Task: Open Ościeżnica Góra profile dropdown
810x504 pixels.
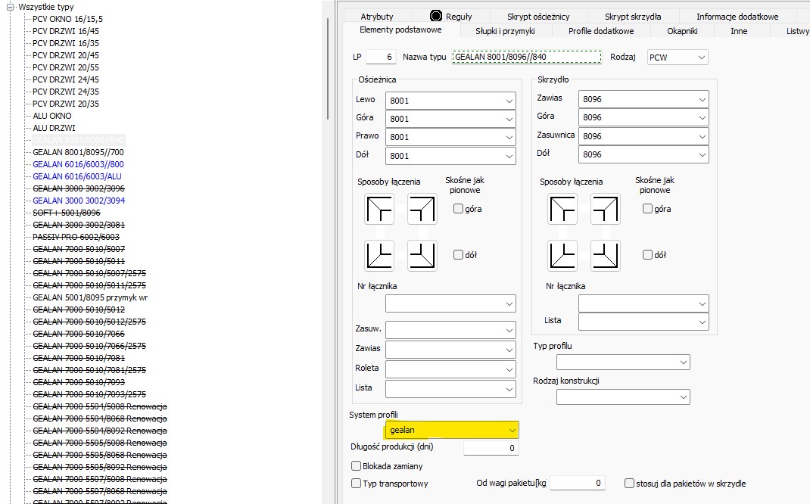Action: [x=450, y=119]
